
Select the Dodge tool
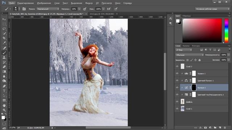coord(4,81)
